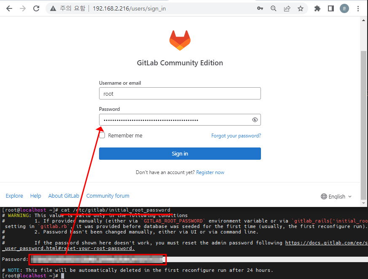Check the Remember me checkbox

click(x=102, y=135)
